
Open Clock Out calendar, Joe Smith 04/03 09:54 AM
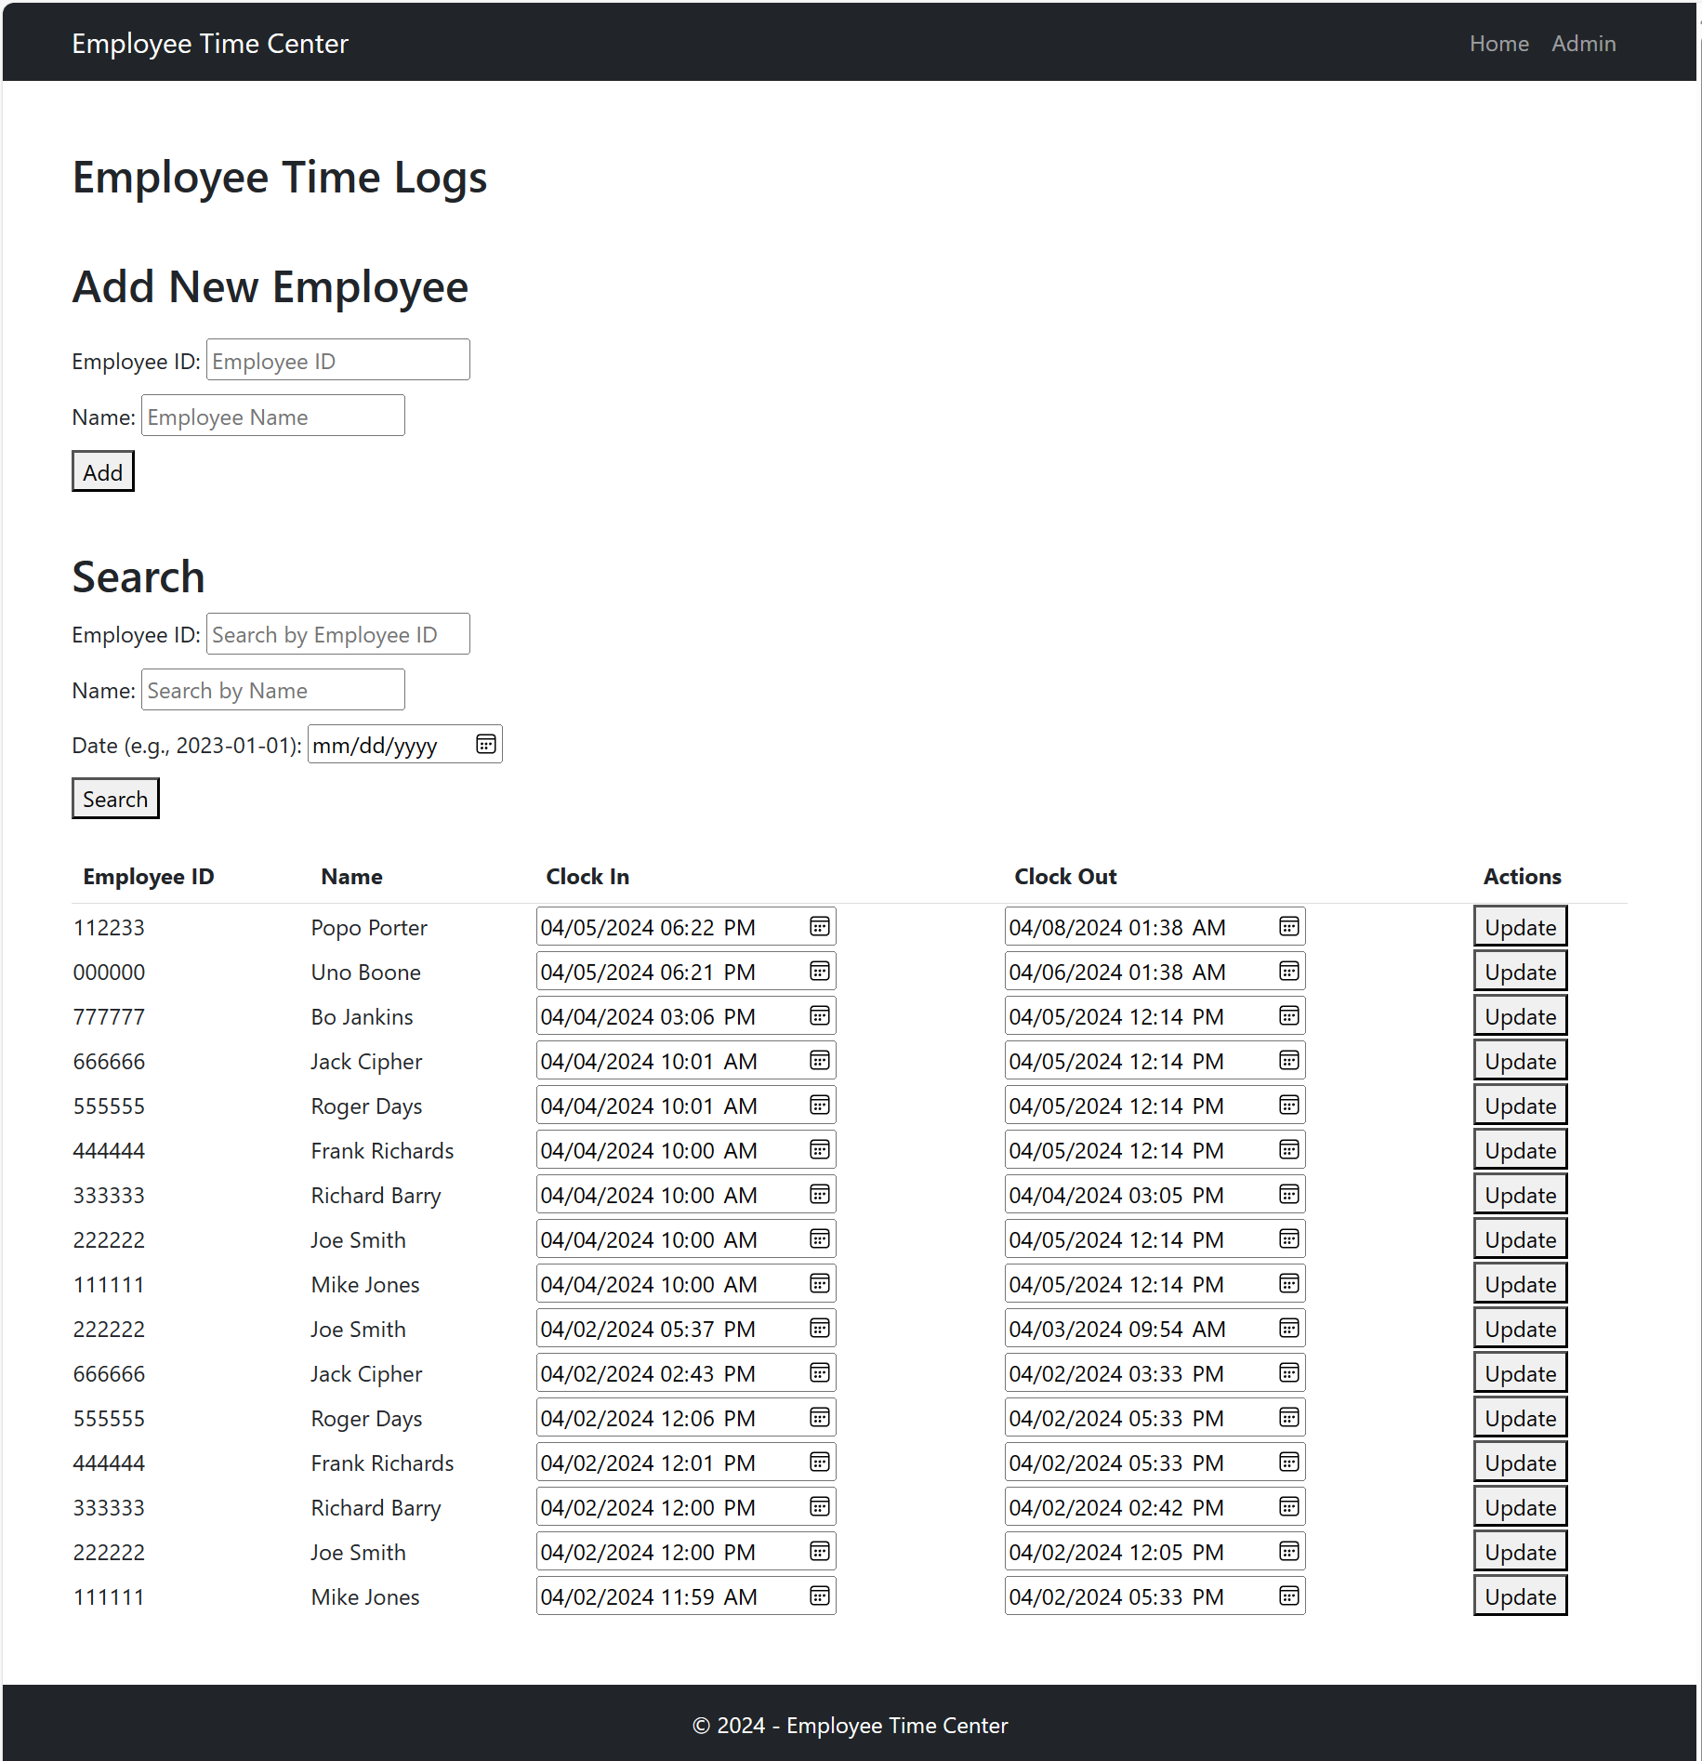(x=1289, y=1328)
